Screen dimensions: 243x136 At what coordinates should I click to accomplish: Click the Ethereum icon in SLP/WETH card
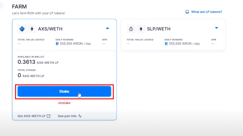tap(141, 29)
